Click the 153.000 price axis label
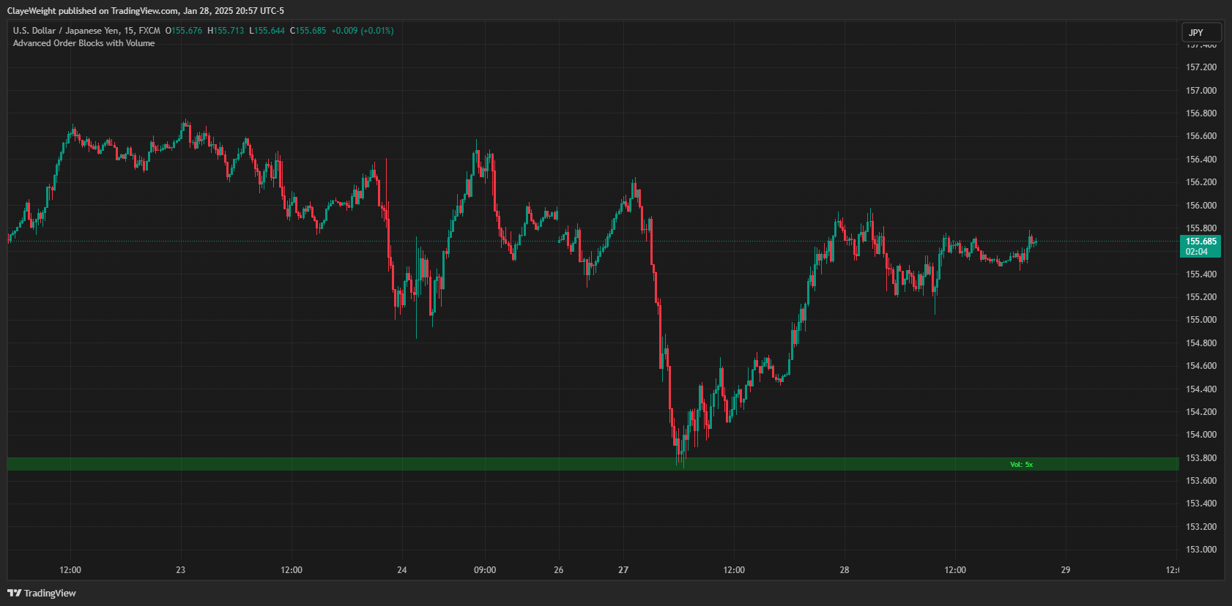The height and width of the screenshot is (606, 1232). click(x=1201, y=550)
